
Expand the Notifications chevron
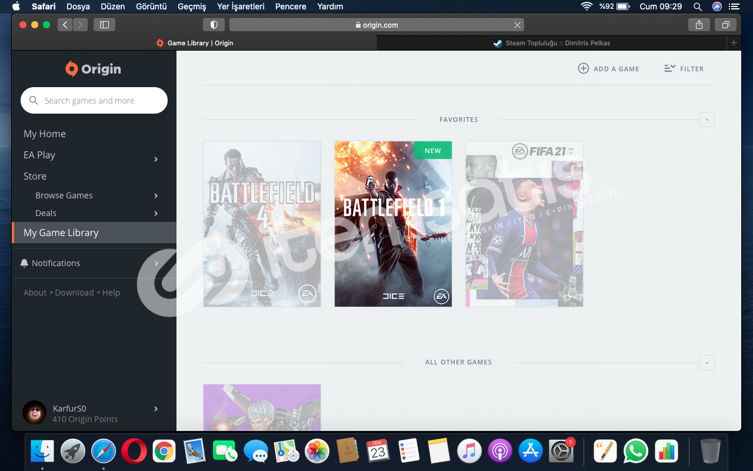[156, 263]
